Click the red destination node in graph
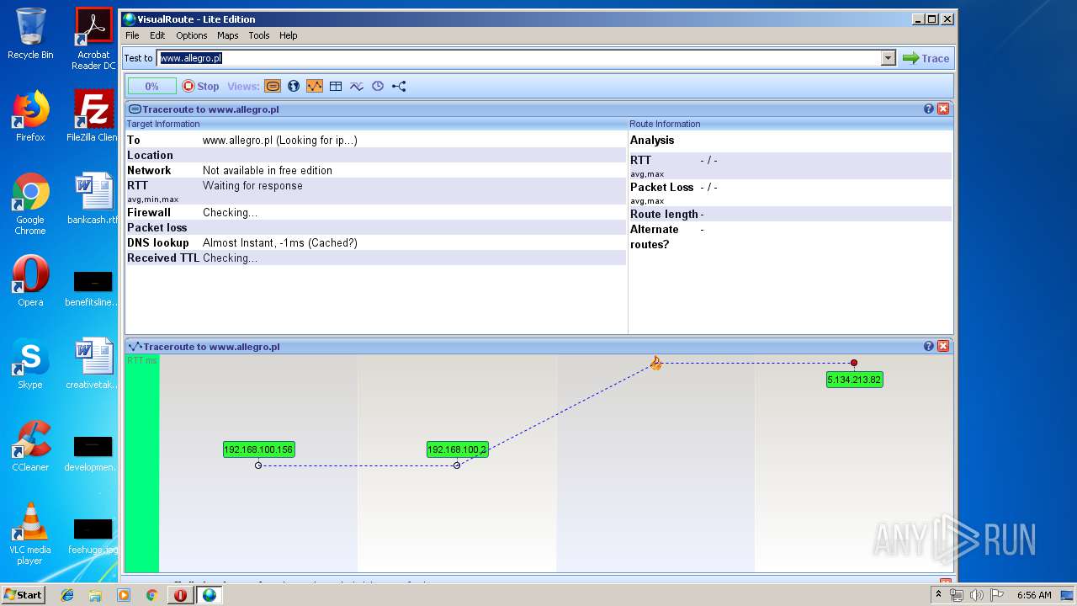Screen dimensions: 1077x606 tap(854, 363)
